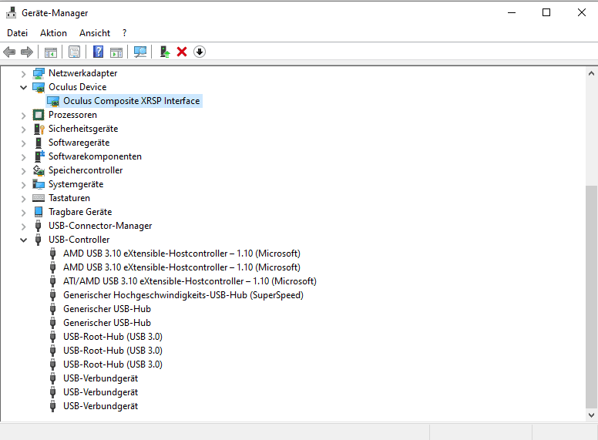Click the scrollbar down arrow
This screenshot has width=598, height=440.
click(x=591, y=415)
